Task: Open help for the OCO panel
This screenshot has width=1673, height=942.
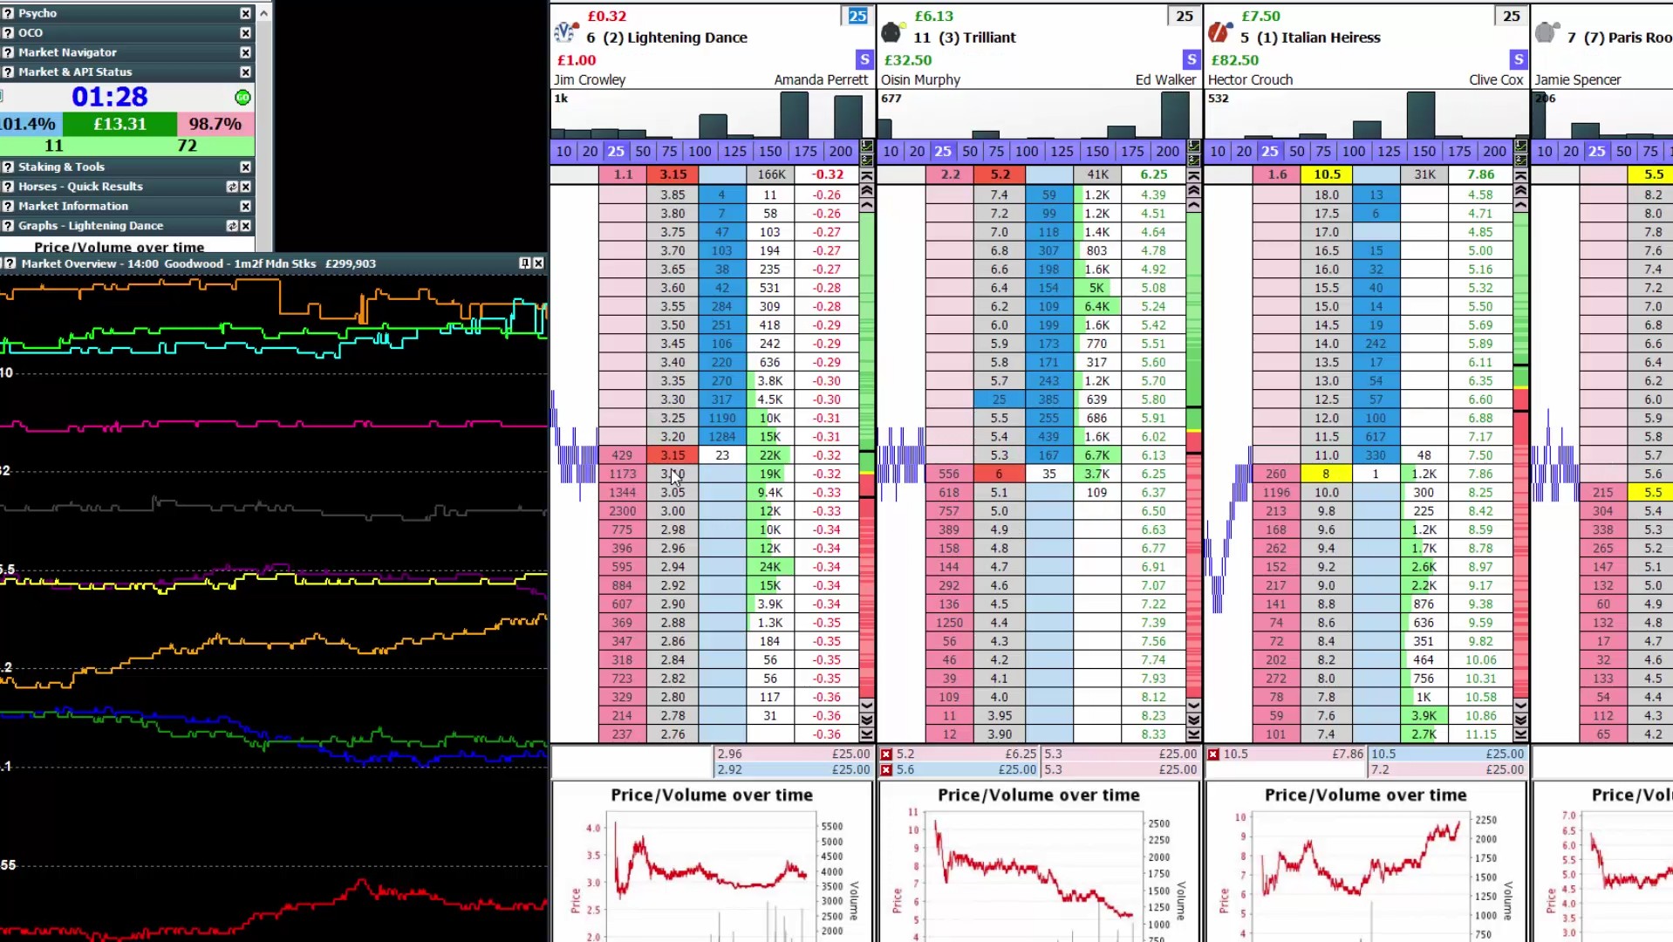Action: tap(8, 33)
